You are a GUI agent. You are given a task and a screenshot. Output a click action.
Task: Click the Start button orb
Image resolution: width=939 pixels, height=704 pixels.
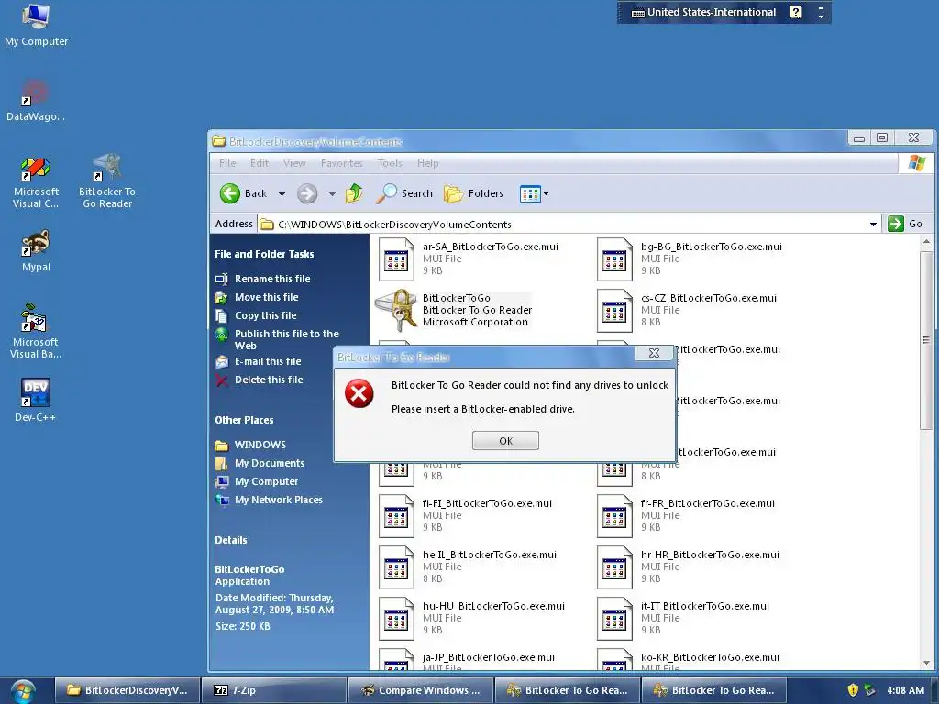tap(23, 690)
